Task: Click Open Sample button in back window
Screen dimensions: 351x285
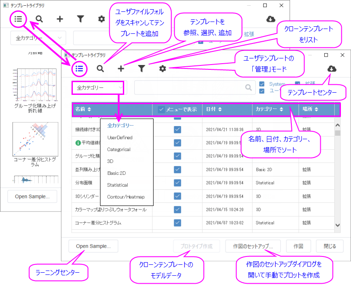Action: point(32,196)
